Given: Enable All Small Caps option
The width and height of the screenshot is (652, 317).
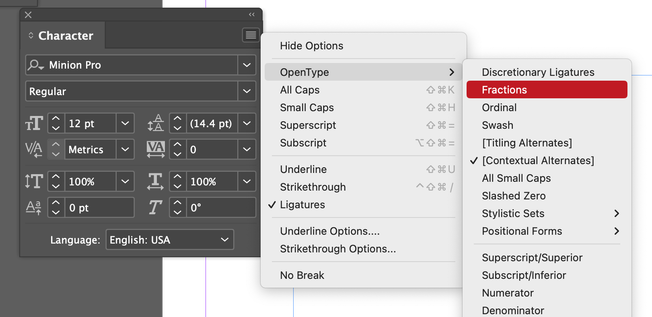Looking at the screenshot, I should 516,178.
